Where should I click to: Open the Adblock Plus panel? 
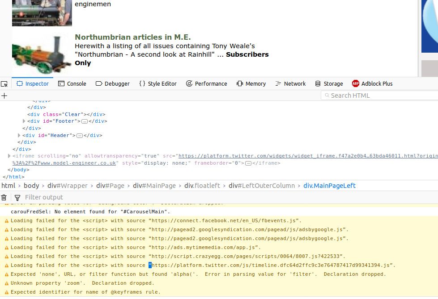click(372, 83)
